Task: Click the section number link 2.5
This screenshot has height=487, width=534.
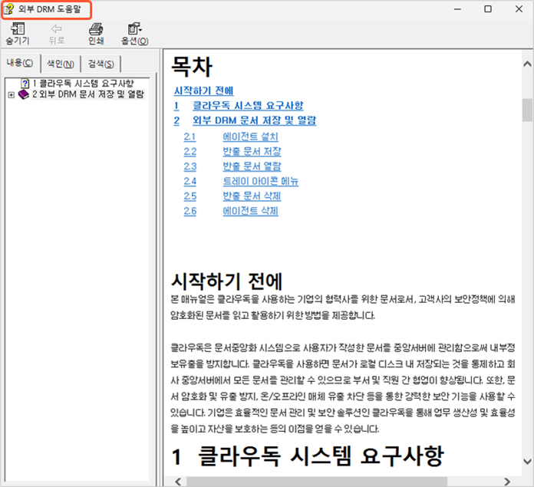Action: pyautogui.click(x=190, y=196)
